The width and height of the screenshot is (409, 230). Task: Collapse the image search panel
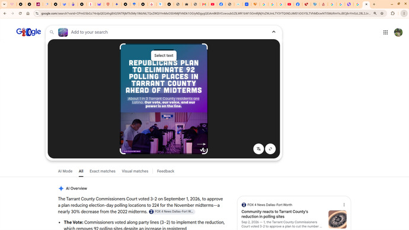tap(274, 32)
